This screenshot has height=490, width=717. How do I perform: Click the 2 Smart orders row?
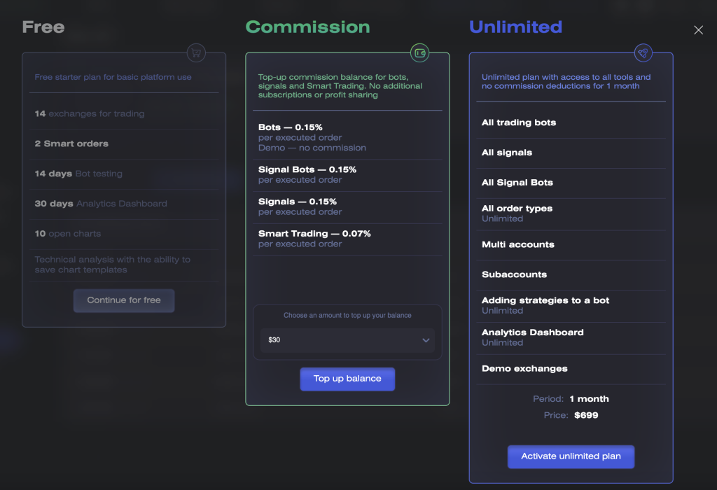point(124,144)
